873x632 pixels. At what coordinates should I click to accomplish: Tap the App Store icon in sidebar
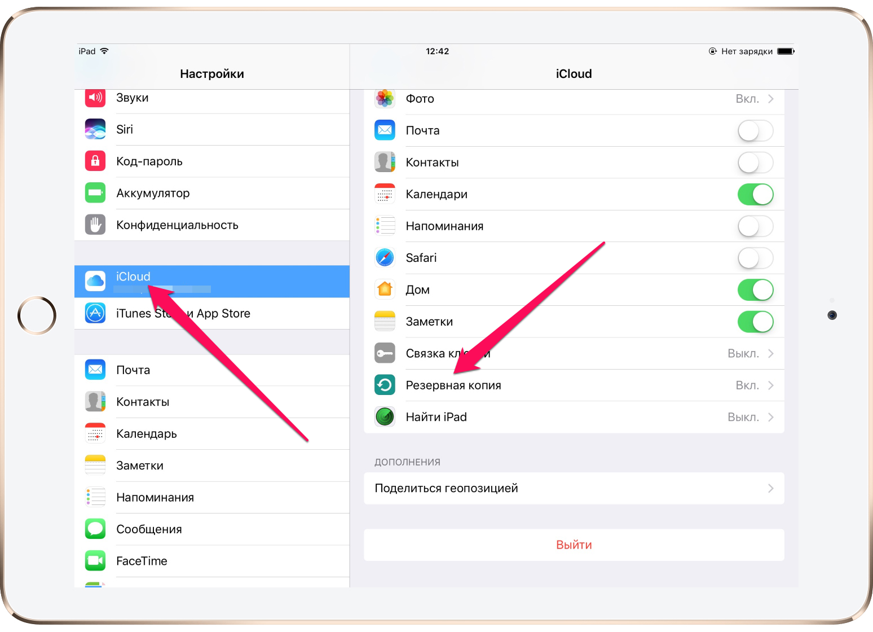[95, 313]
